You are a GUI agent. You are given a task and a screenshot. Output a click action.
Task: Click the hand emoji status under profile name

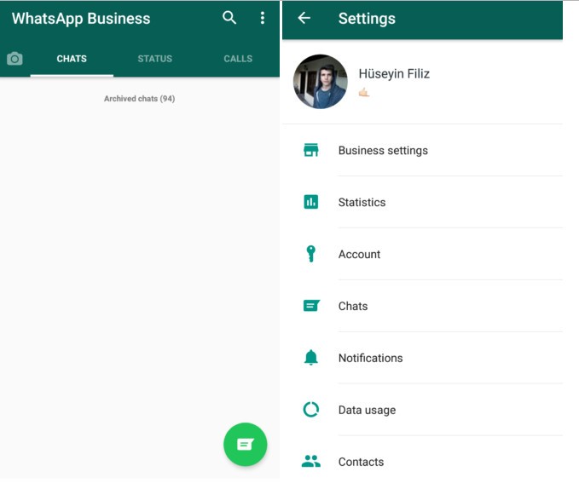click(364, 92)
